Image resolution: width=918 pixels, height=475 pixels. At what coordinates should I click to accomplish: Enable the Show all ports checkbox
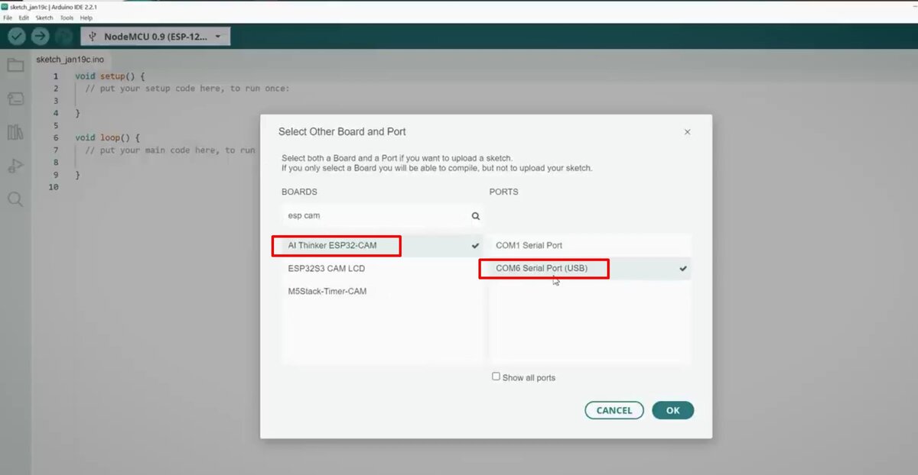496,376
